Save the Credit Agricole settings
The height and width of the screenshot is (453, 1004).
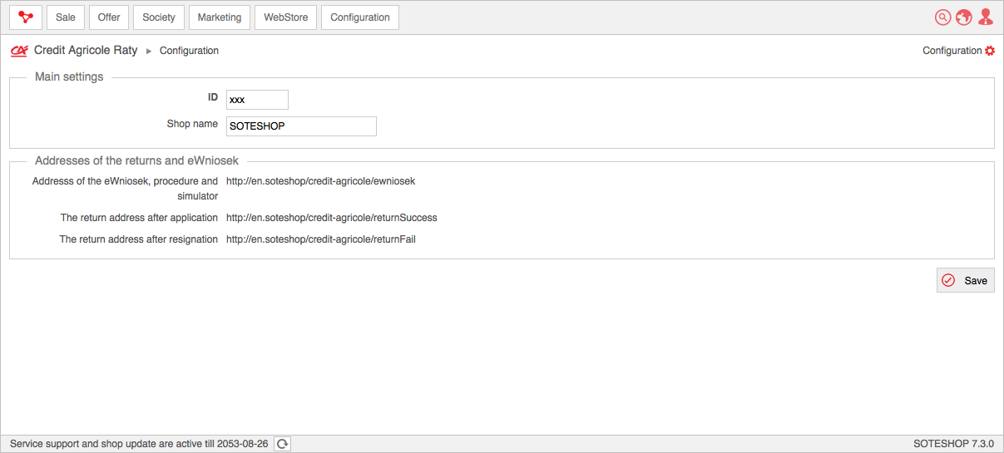[x=966, y=280]
